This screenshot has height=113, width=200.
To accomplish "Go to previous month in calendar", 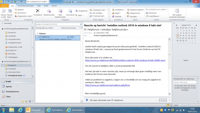I will click(176, 25).
